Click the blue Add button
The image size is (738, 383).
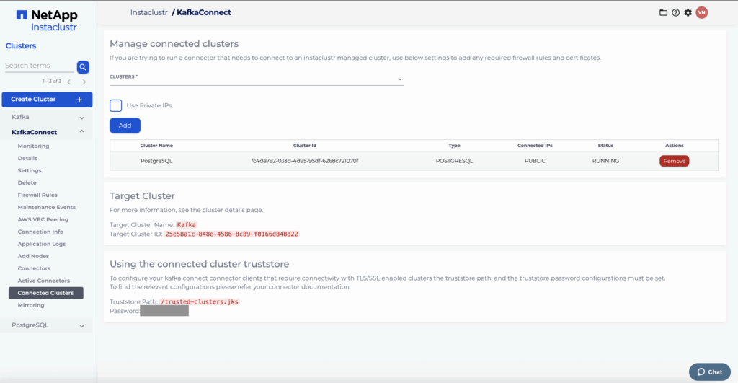pos(125,126)
